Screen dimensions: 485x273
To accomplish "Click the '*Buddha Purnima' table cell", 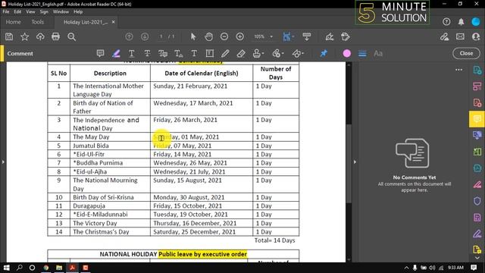I will pyautogui.click(x=110, y=163).
